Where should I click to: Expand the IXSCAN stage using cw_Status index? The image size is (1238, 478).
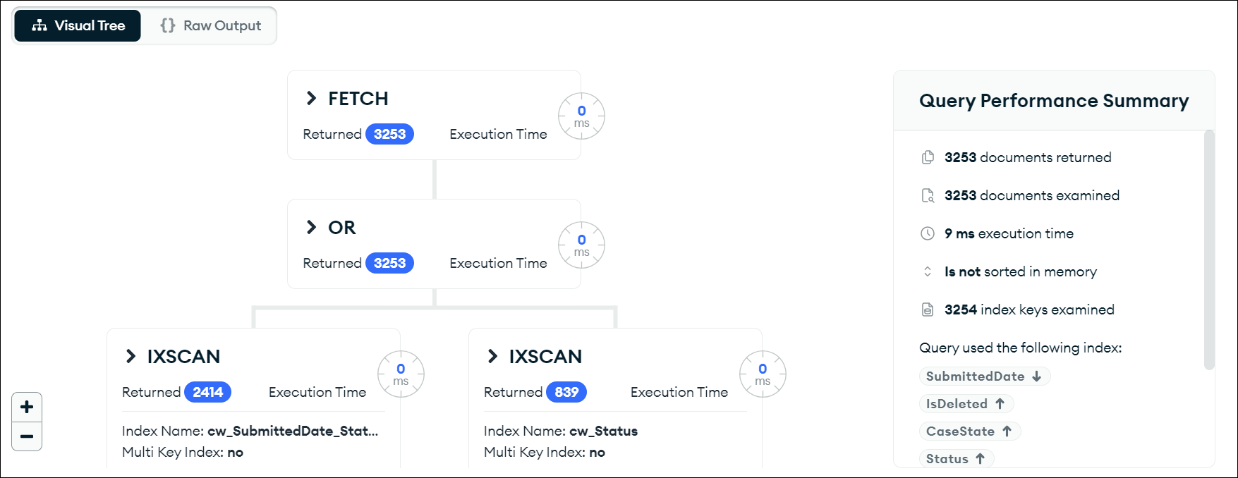click(492, 356)
